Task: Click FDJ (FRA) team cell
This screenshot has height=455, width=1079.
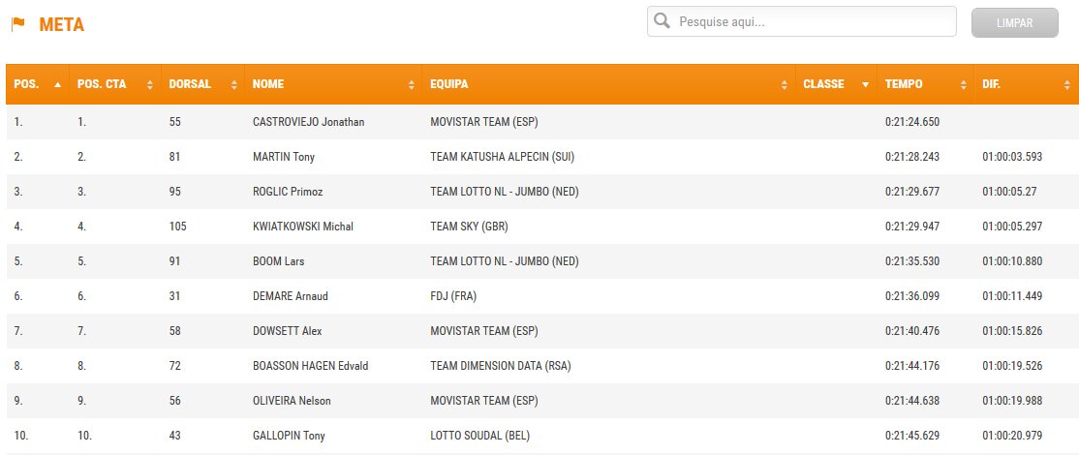Action: pos(453,296)
